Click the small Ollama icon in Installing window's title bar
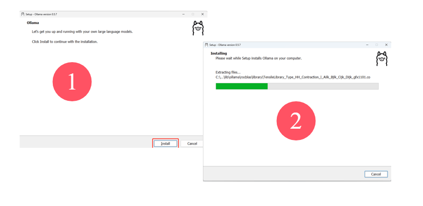The height and width of the screenshot is (206, 423). click(x=206, y=45)
